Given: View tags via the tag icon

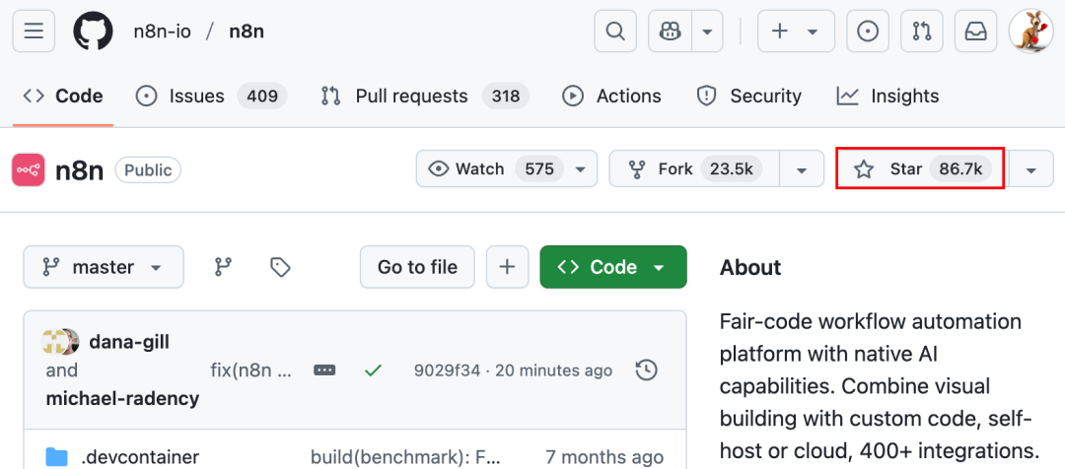Looking at the screenshot, I should pos(280,267).
